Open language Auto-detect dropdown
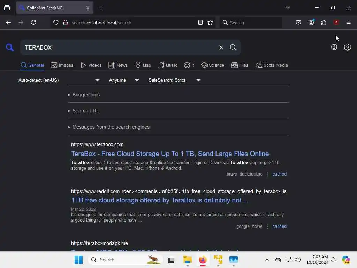The width and height of the screenshot is (357, 268). click(59, 80)
